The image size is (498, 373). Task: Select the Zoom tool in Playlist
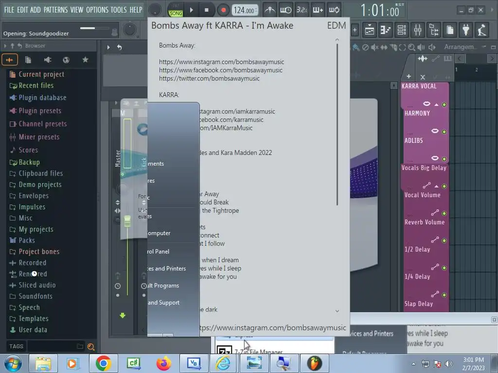(411, 48)
